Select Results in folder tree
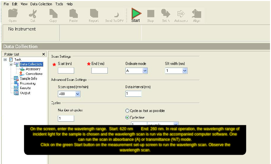This screenshot has height=164, width=271. [25, 88]
